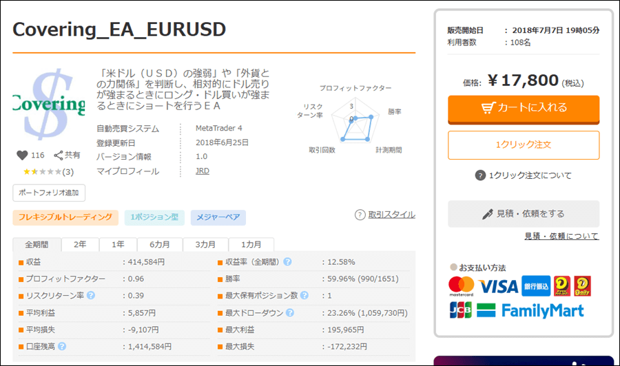Click the star rating icons
Screen dimensions: 620x366
39,171
